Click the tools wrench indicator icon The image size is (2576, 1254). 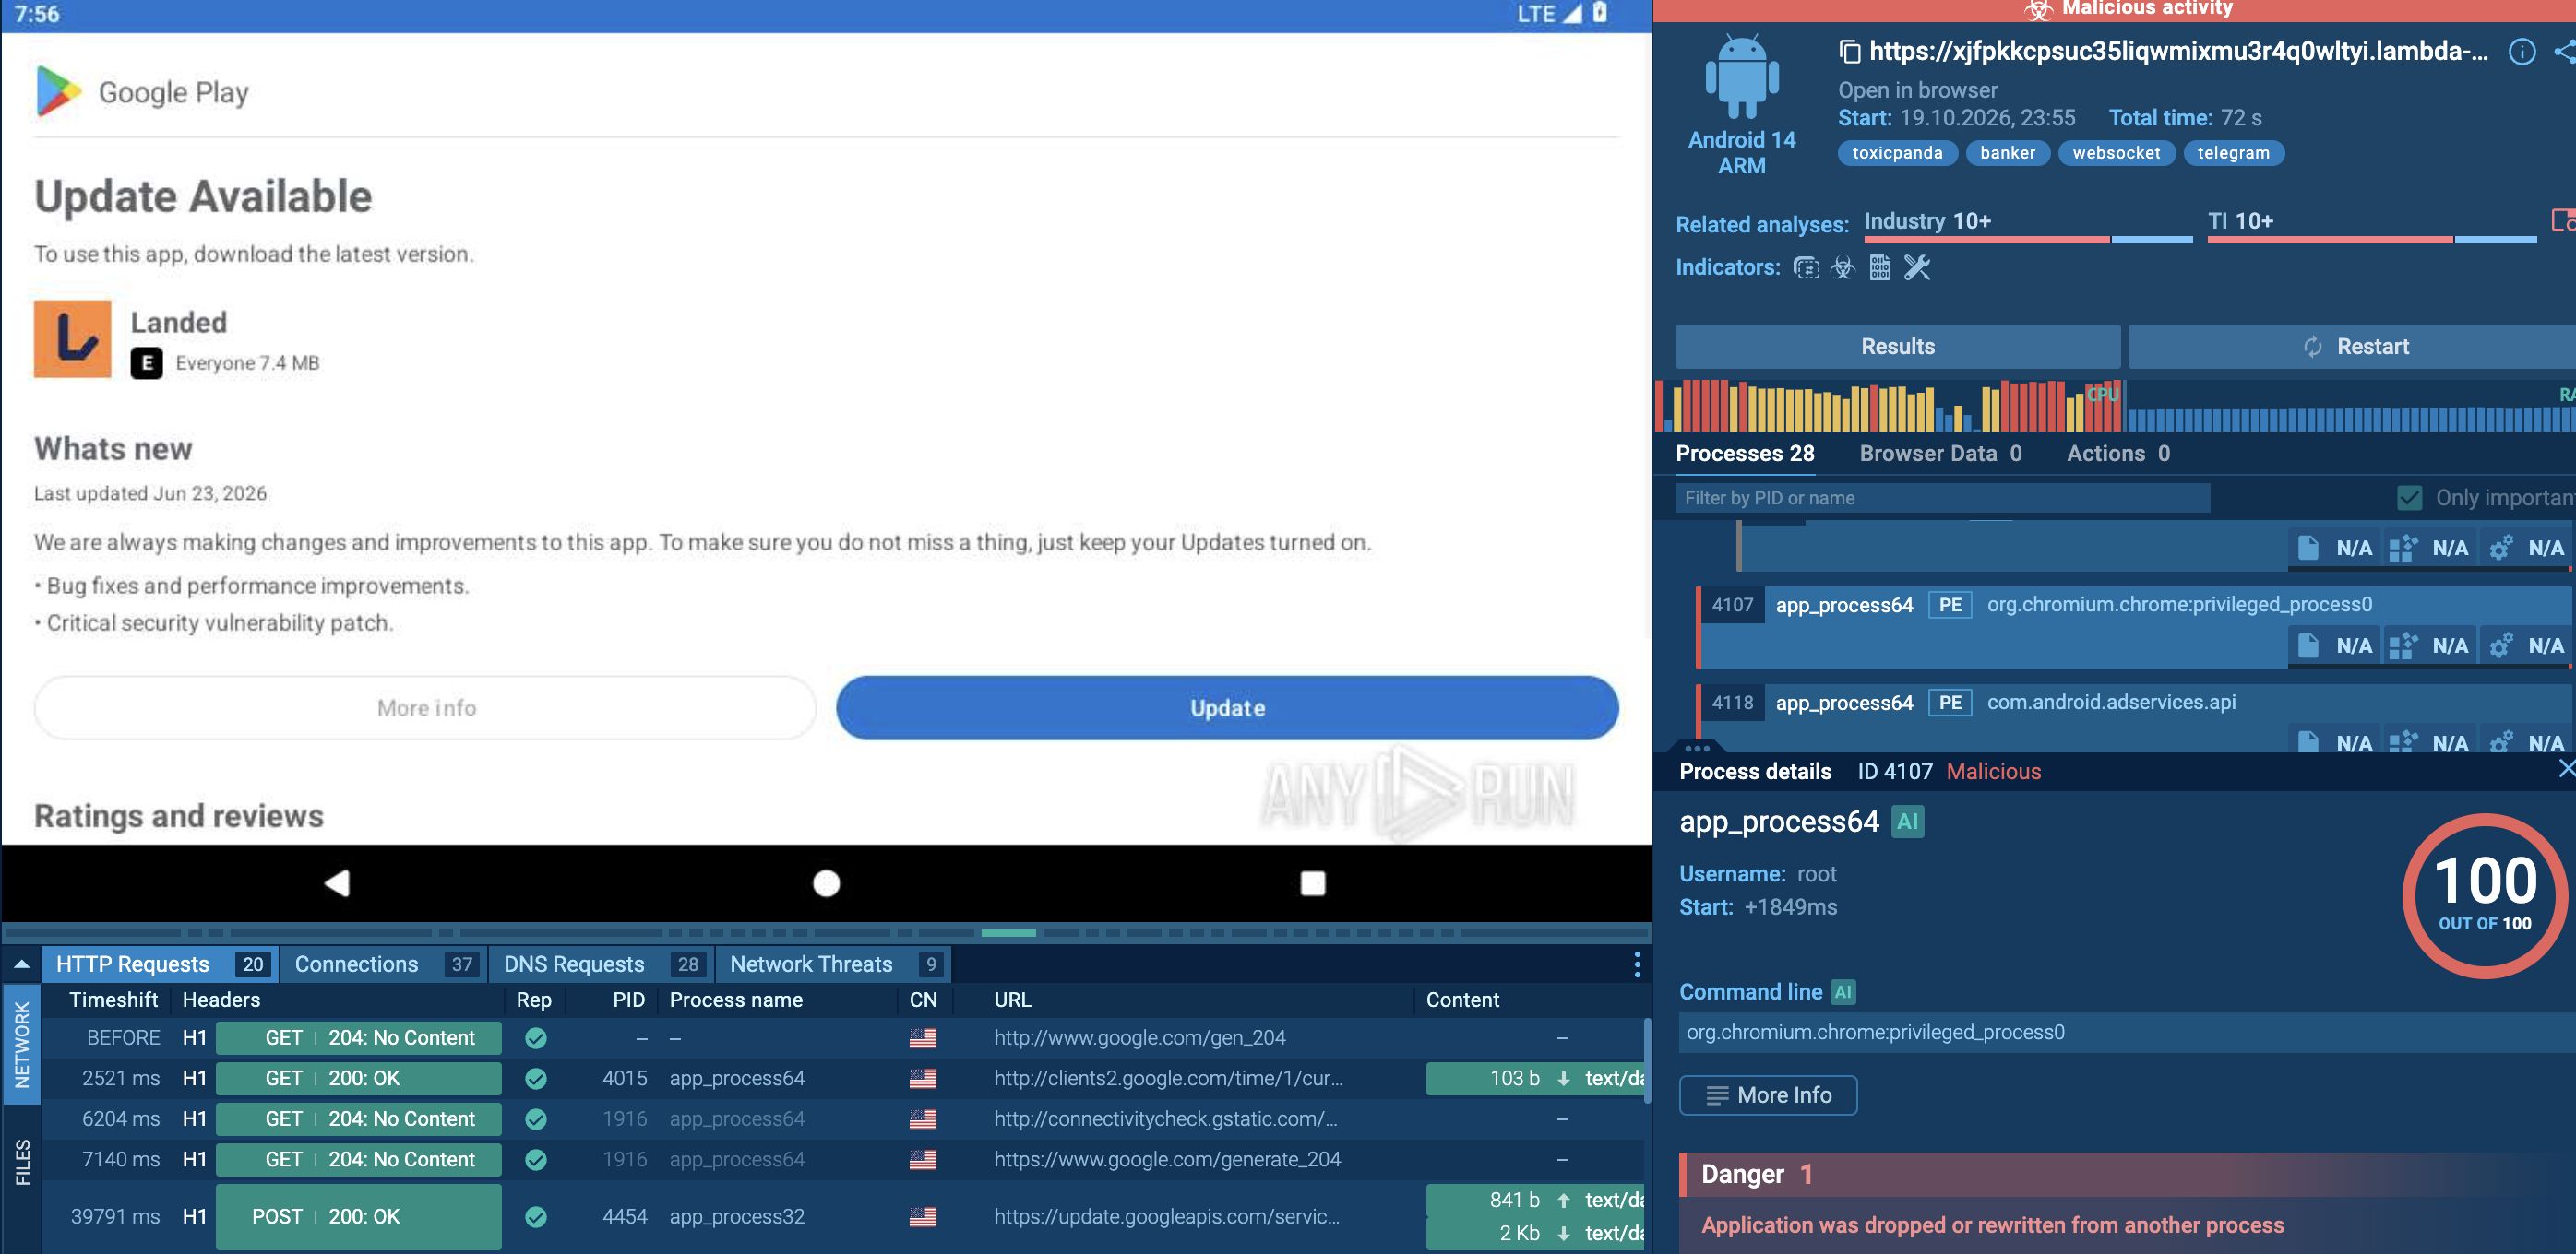[1916, 267]
